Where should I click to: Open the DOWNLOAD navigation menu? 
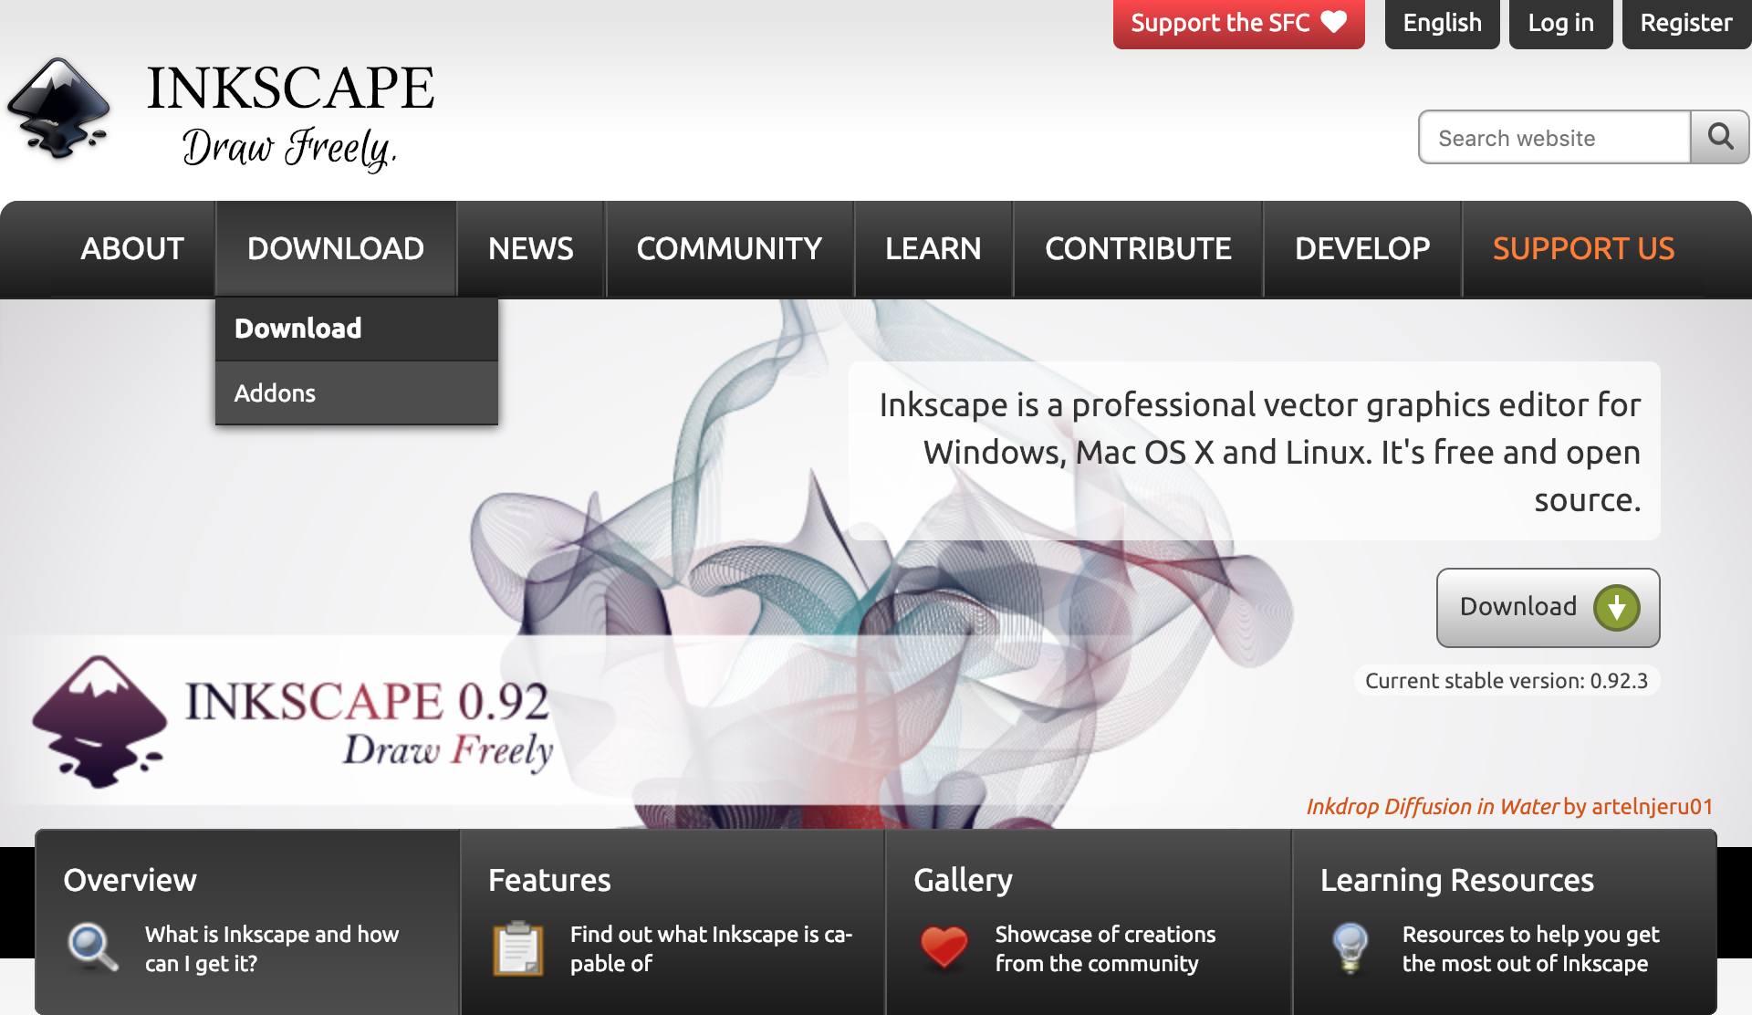(x=335, y=248)
